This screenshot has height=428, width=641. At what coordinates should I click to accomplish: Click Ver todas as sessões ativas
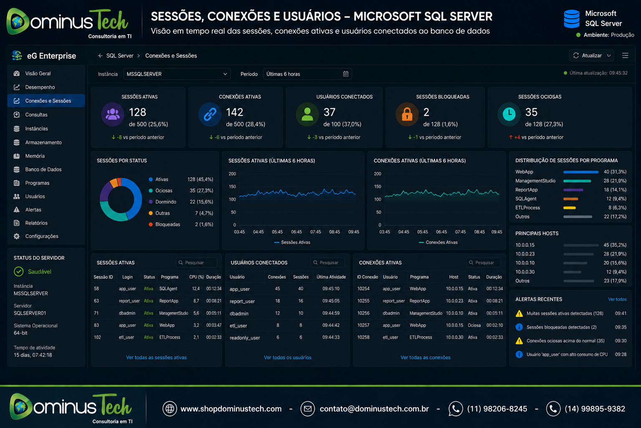(156, 357)
